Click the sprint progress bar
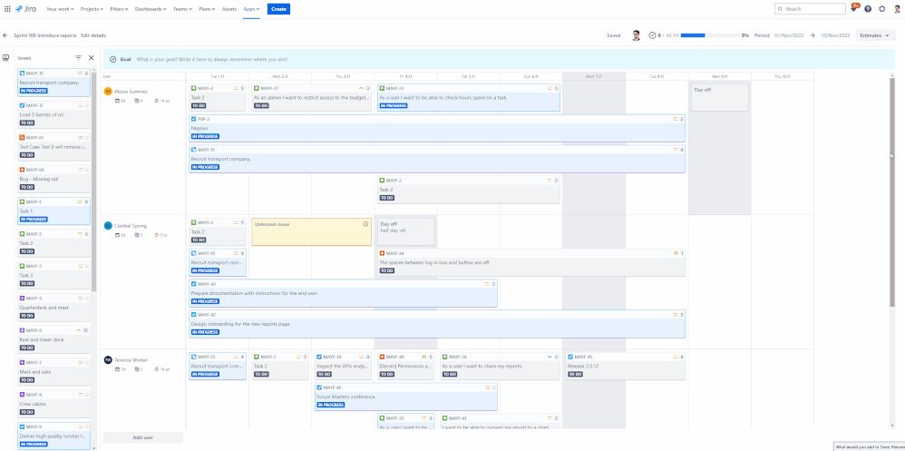This screenshot has width=905, height=451. point(710,35)
